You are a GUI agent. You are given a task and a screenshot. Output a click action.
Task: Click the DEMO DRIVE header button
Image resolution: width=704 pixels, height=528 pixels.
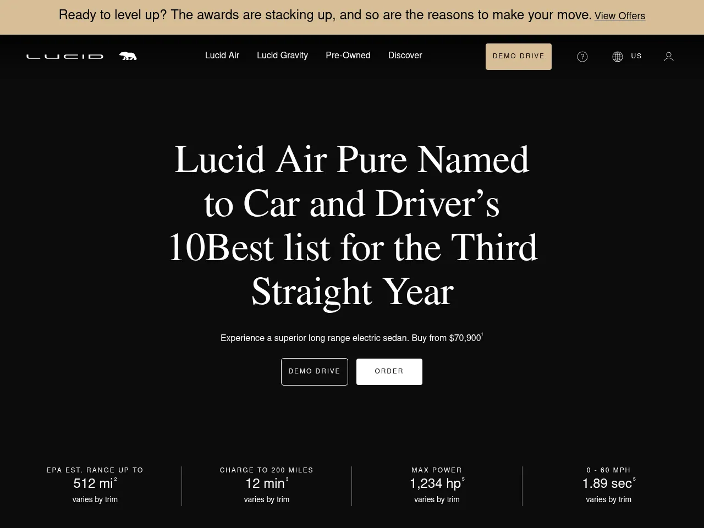(518, 56)
